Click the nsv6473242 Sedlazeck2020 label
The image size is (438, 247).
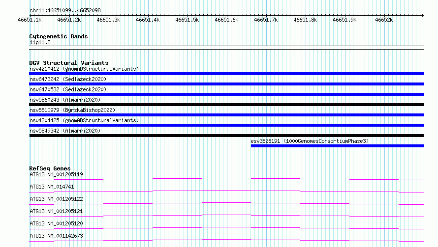[68, 79]
